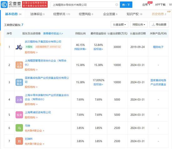The image size is (172, 149).
Task: Clear the search box with the X icon
Action: tap(117, 5)
